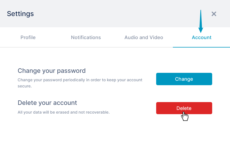Select the Account tab
Image resolution: width=230 pixels, height=142 pixels.
[201, 37]
